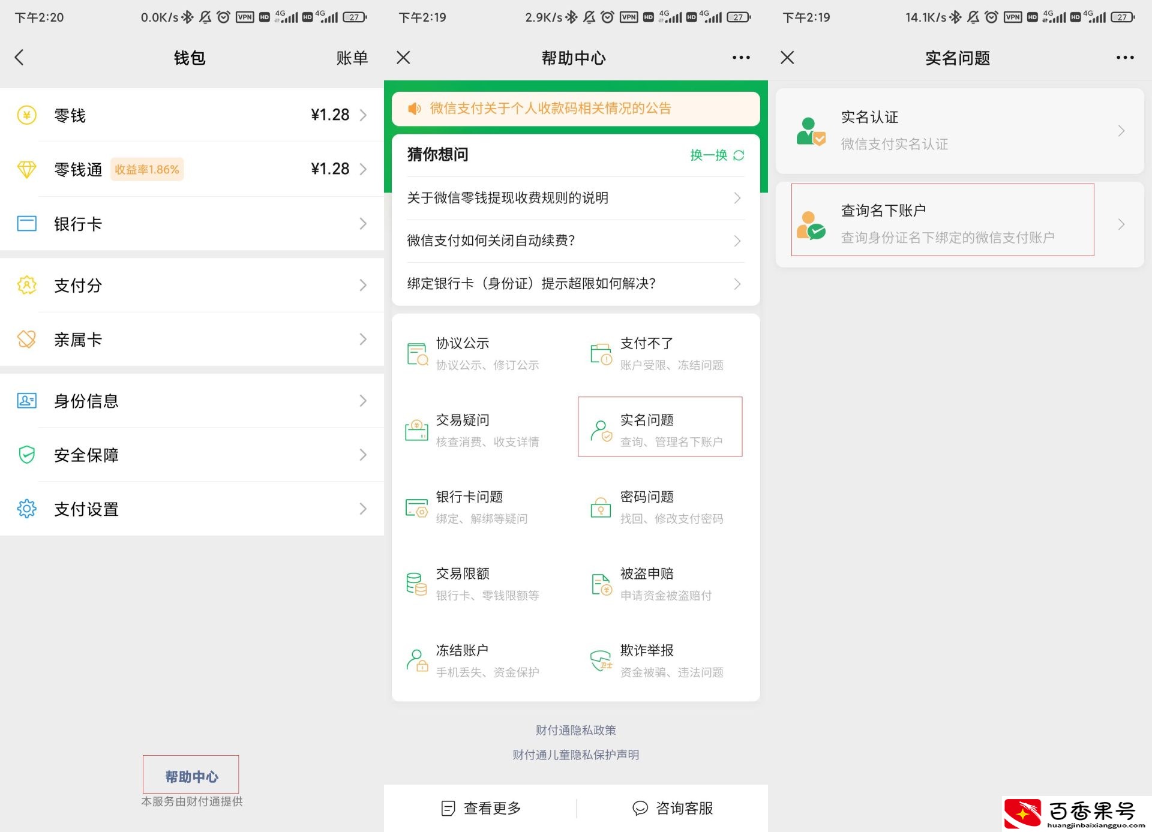Tap the refresh icon beside 换一换
This screenshot has height=832, width=1152.
739,155
